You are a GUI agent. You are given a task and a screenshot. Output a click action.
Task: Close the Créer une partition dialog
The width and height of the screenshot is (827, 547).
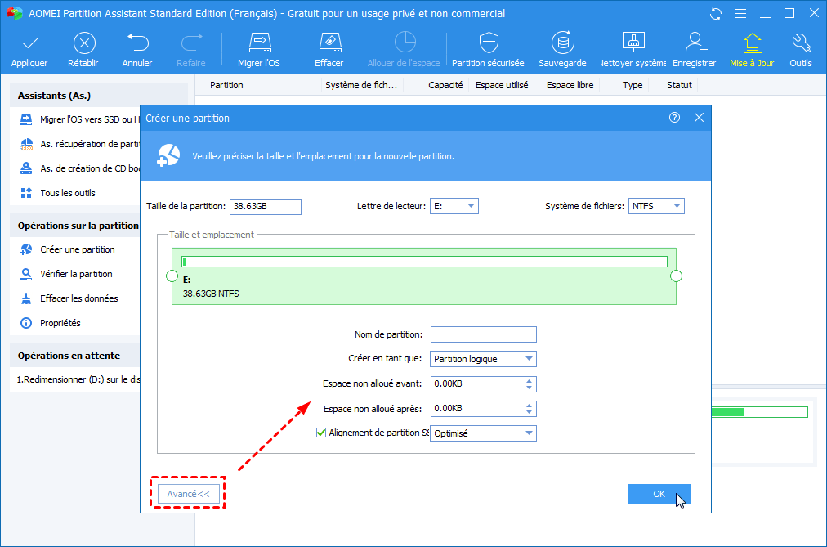pos(699,118)
